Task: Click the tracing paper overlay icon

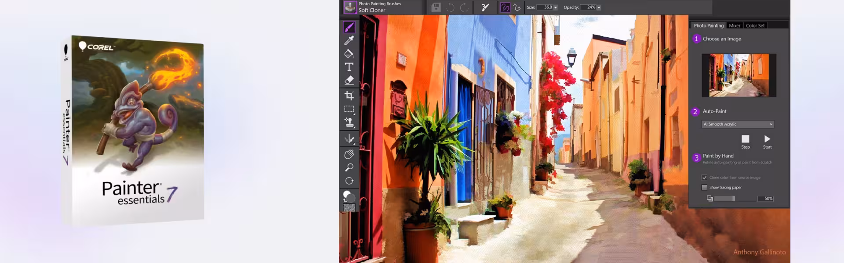Action: click(x=709, y=199)
